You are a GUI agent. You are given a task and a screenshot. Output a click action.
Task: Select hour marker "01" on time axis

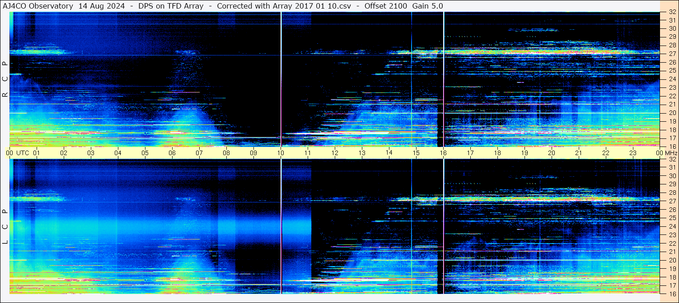[37, 153]
